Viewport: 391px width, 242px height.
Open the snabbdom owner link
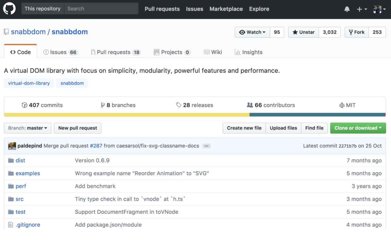(28, 32)
